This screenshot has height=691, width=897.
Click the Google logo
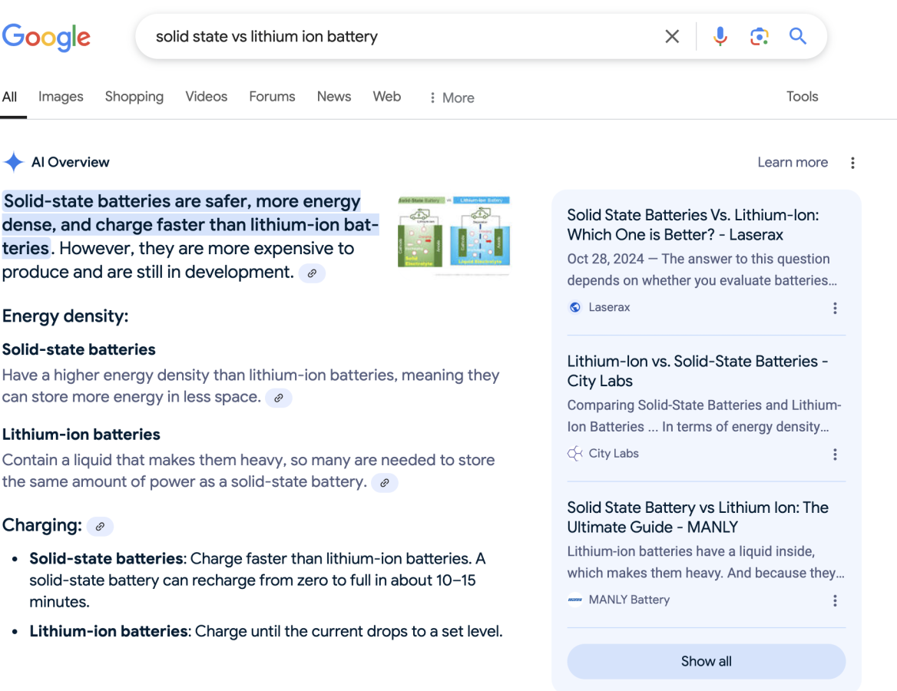(46, 37)
